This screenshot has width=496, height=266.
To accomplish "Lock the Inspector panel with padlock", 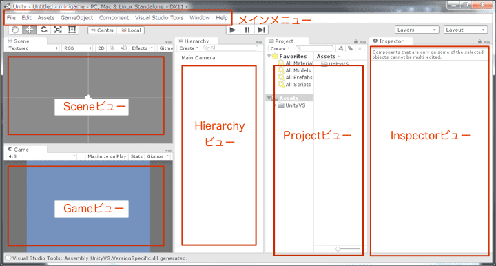I will pyautogui.click(x=479, y=41).
